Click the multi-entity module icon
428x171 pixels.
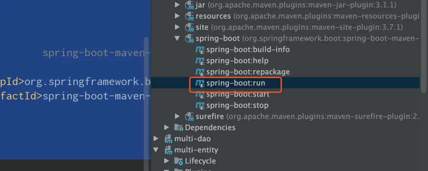point(168,150)
